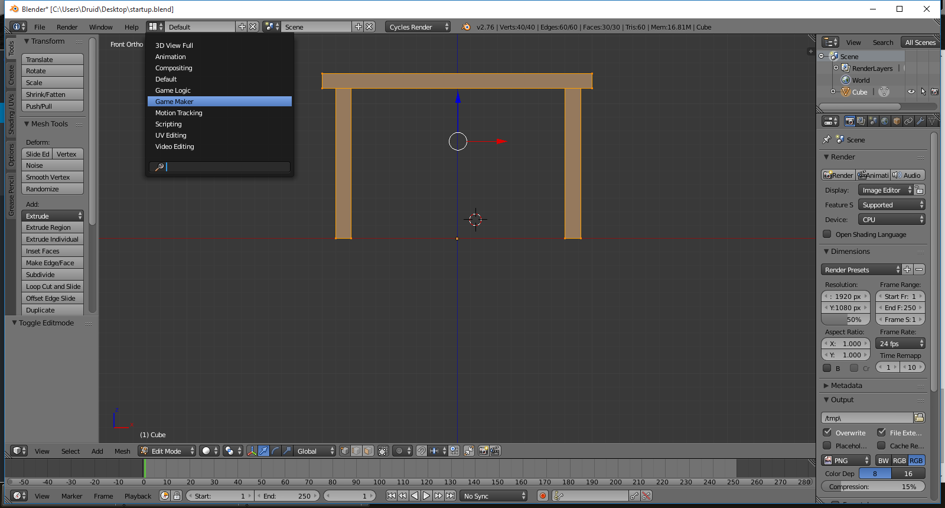
Task: Toggle the Border (B) checkbox
Action: coord(827,368)
